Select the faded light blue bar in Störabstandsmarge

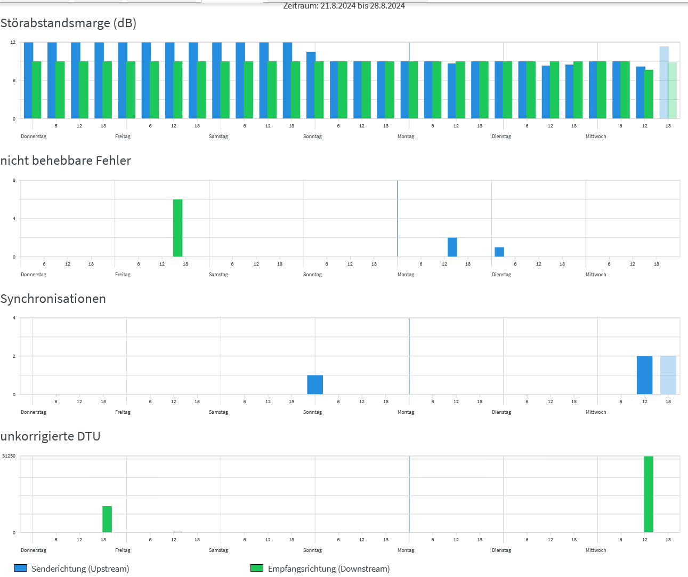(664, 83)
